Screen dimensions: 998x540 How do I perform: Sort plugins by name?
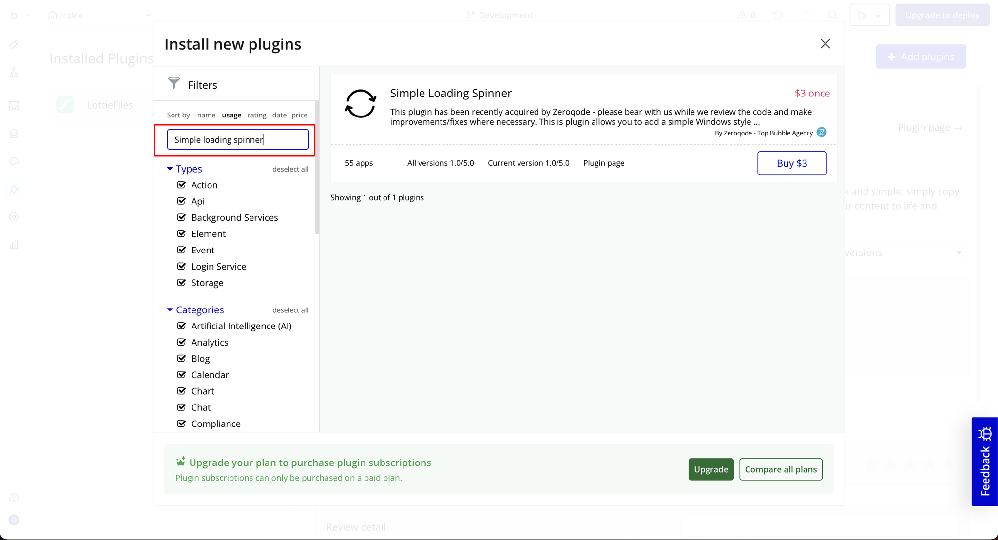point(206,115)
